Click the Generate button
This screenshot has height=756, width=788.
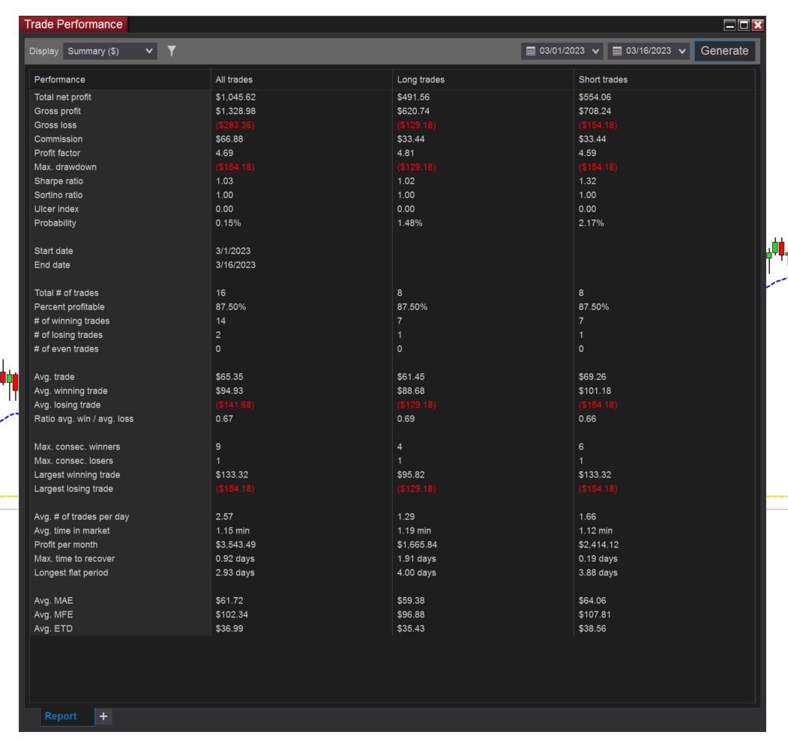[x=724, y=51]
